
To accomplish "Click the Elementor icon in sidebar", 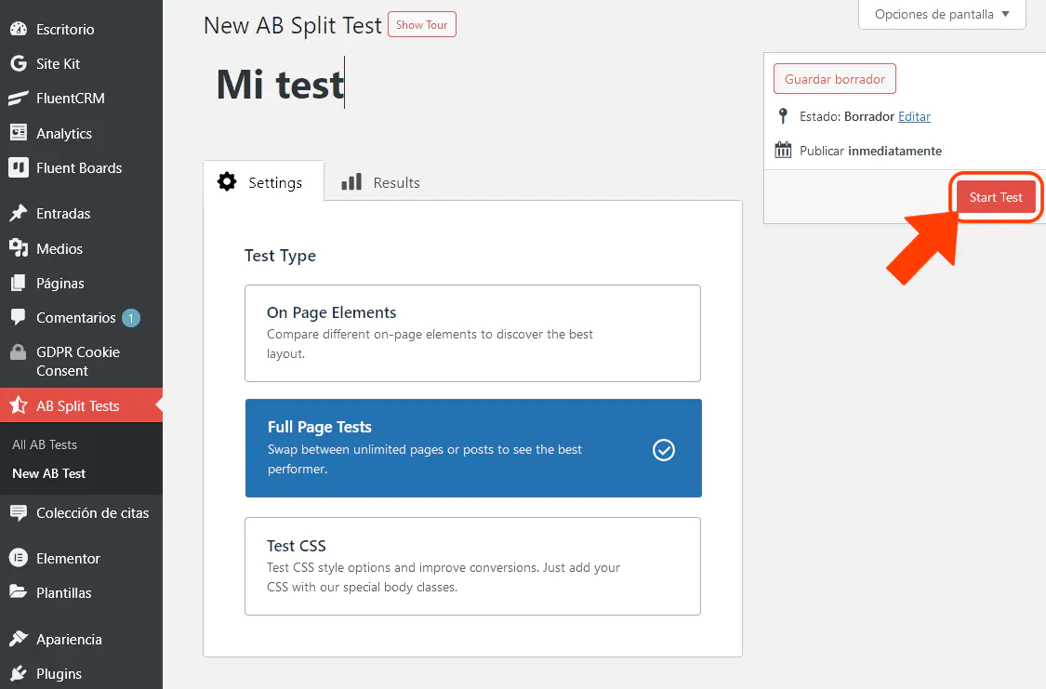I will click(18, 558).
